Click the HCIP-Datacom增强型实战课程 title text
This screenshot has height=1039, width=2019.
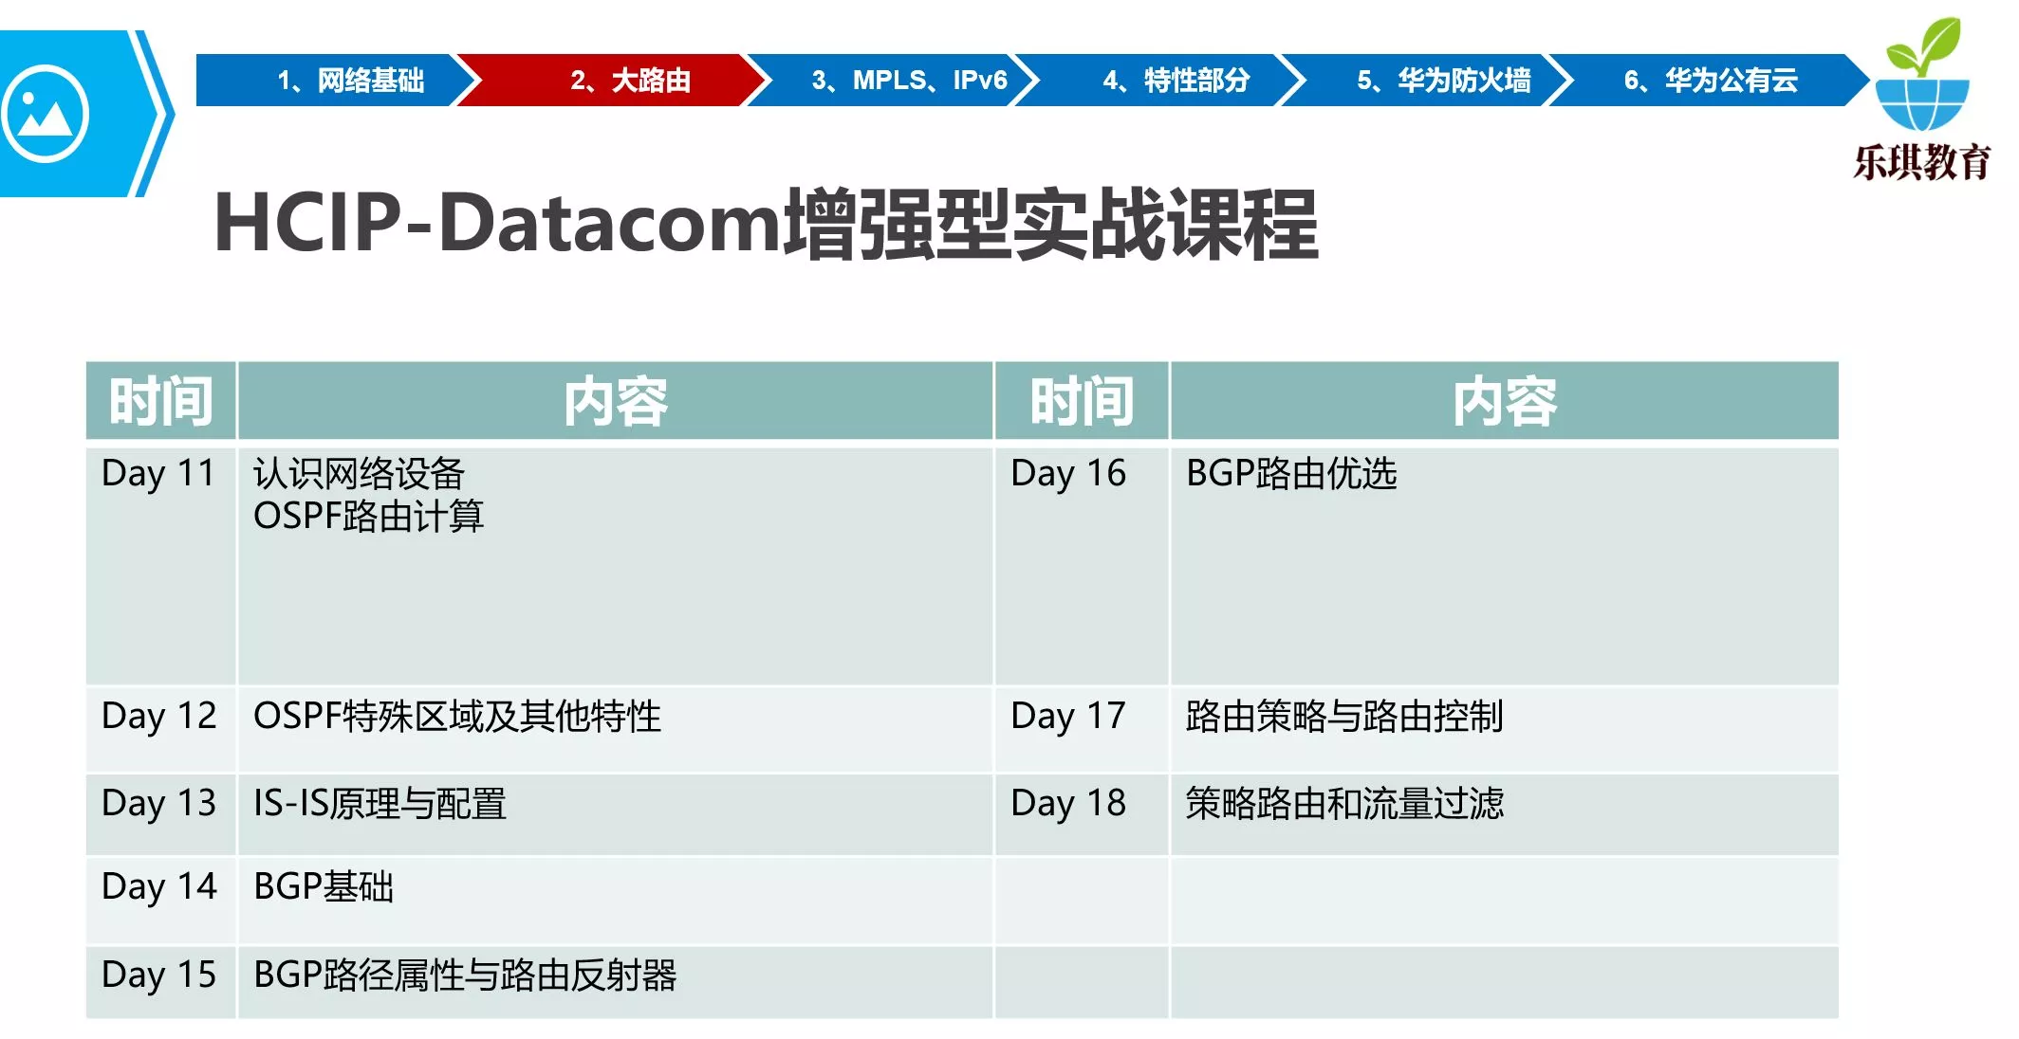coord(766,225)
